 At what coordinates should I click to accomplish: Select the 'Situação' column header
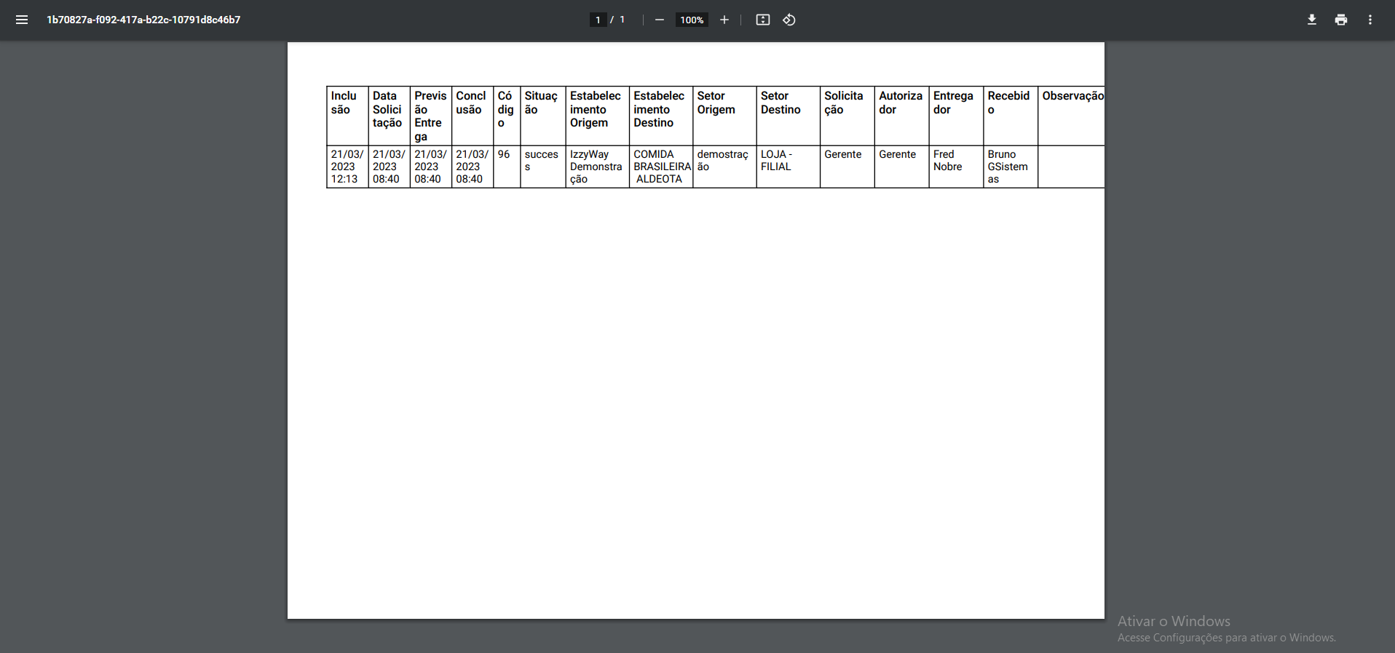(542, 116)
